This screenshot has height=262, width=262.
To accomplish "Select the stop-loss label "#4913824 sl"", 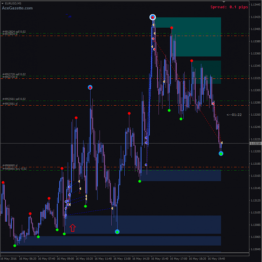I will (x=10, y=34).
